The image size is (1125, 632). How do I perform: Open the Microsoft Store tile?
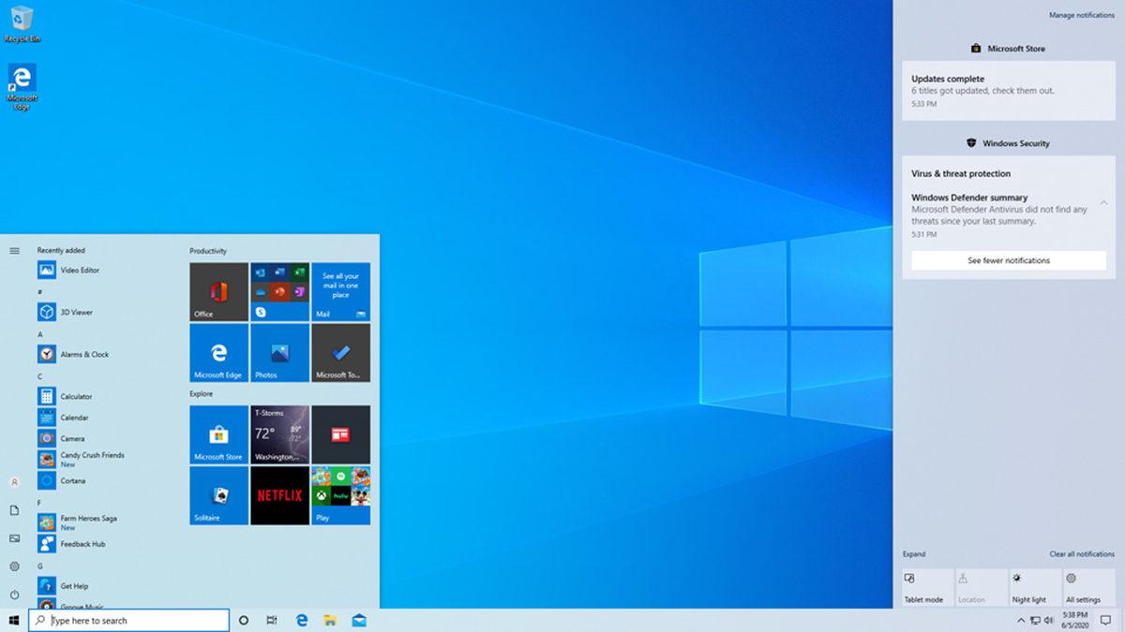217,435
